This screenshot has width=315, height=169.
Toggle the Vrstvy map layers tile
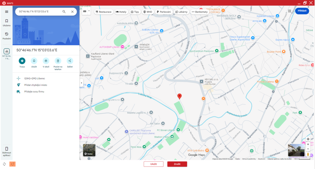[89, 150]
